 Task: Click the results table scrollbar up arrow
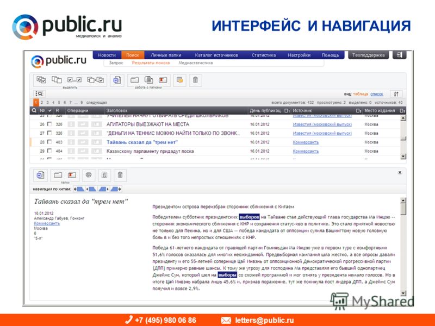403,118
